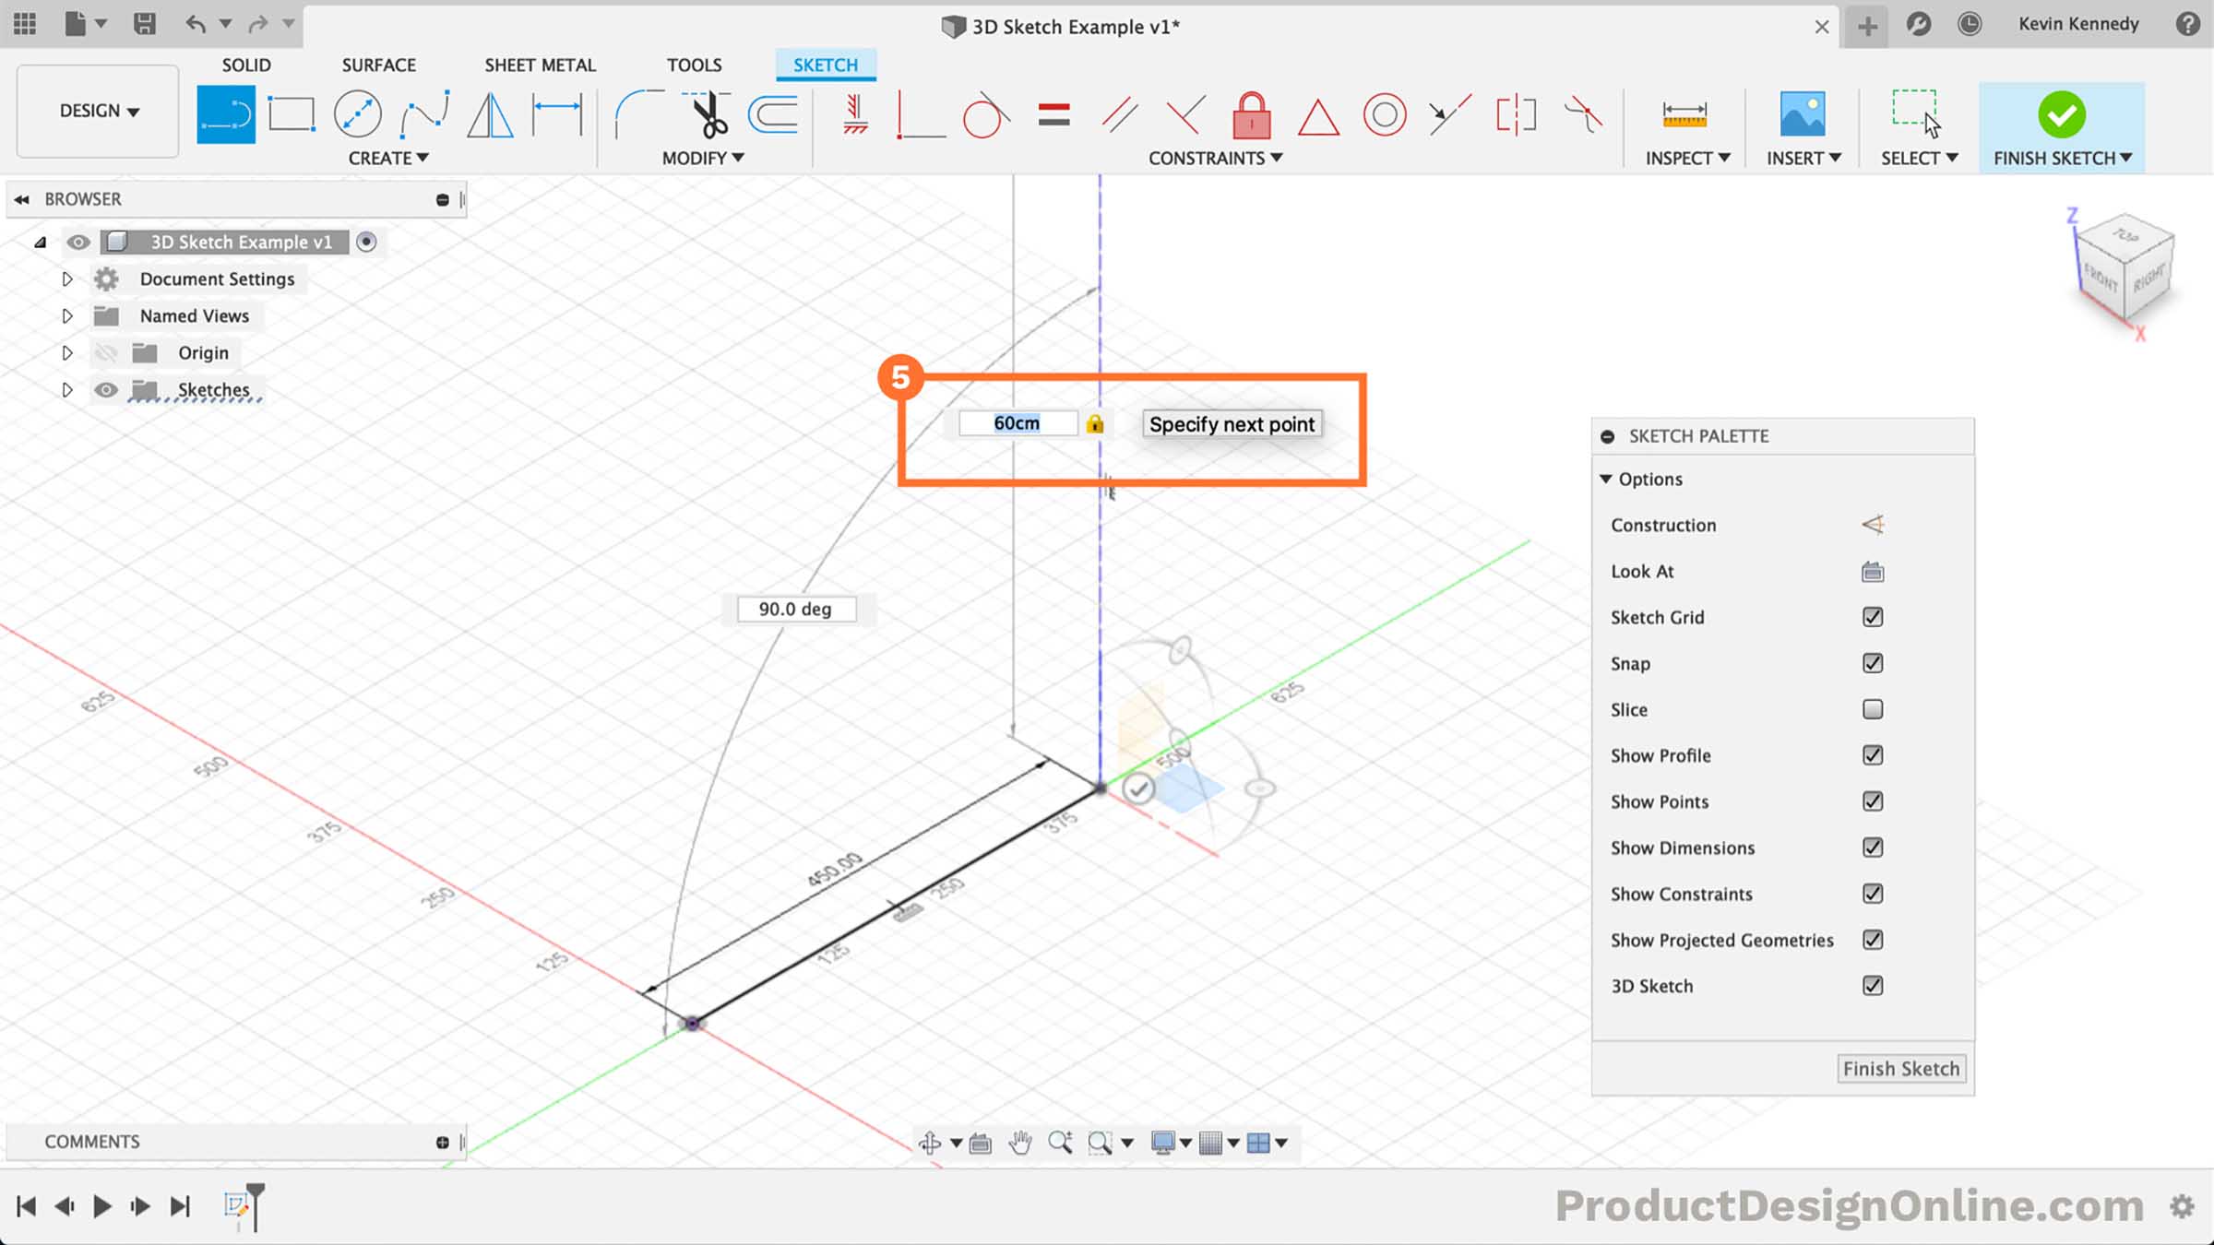Switch to the SHEET METAL tab

point(540,64)
